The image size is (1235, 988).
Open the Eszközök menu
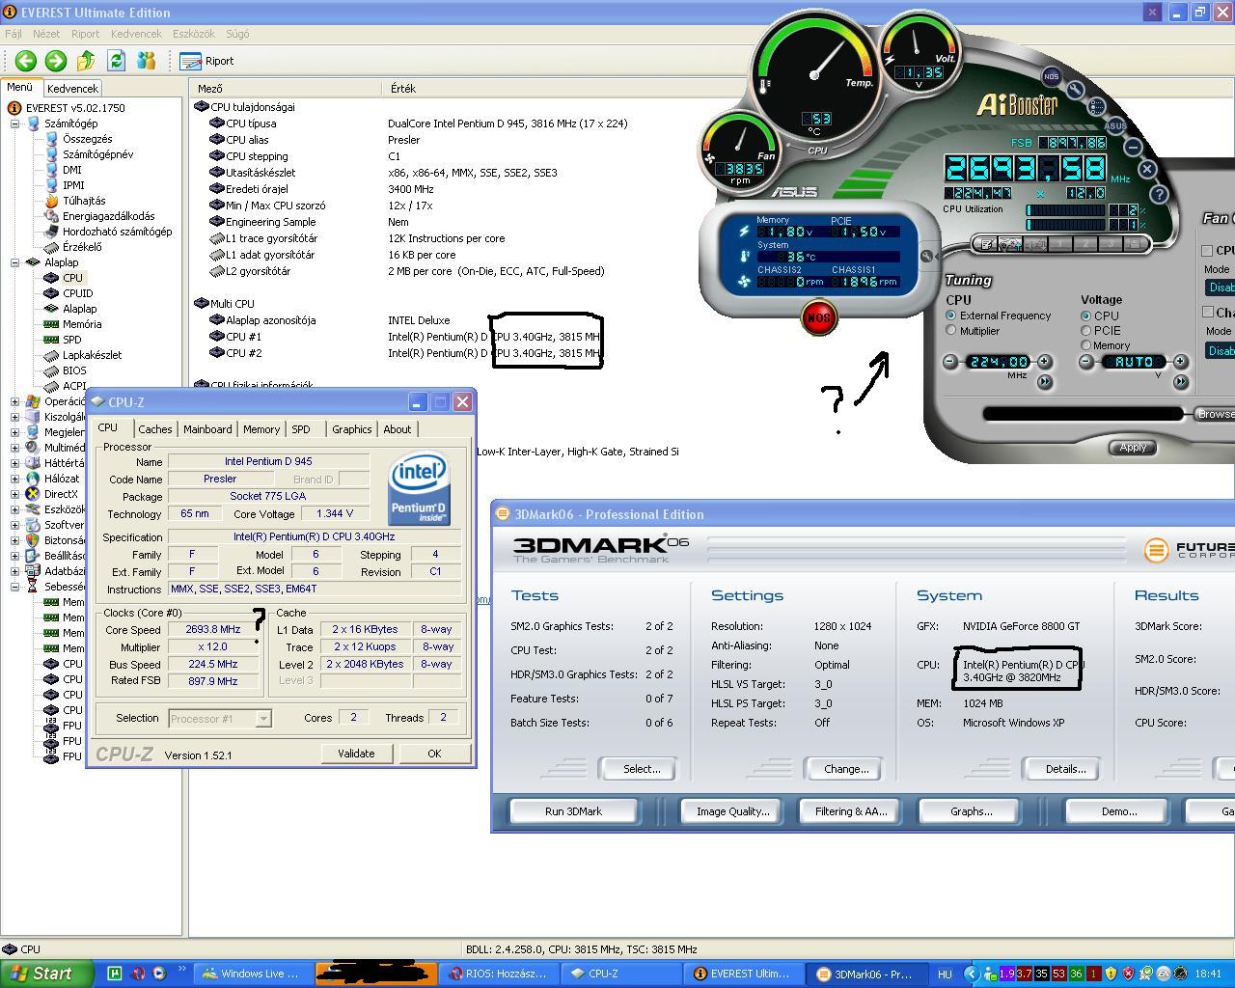(x=193, y=34)
